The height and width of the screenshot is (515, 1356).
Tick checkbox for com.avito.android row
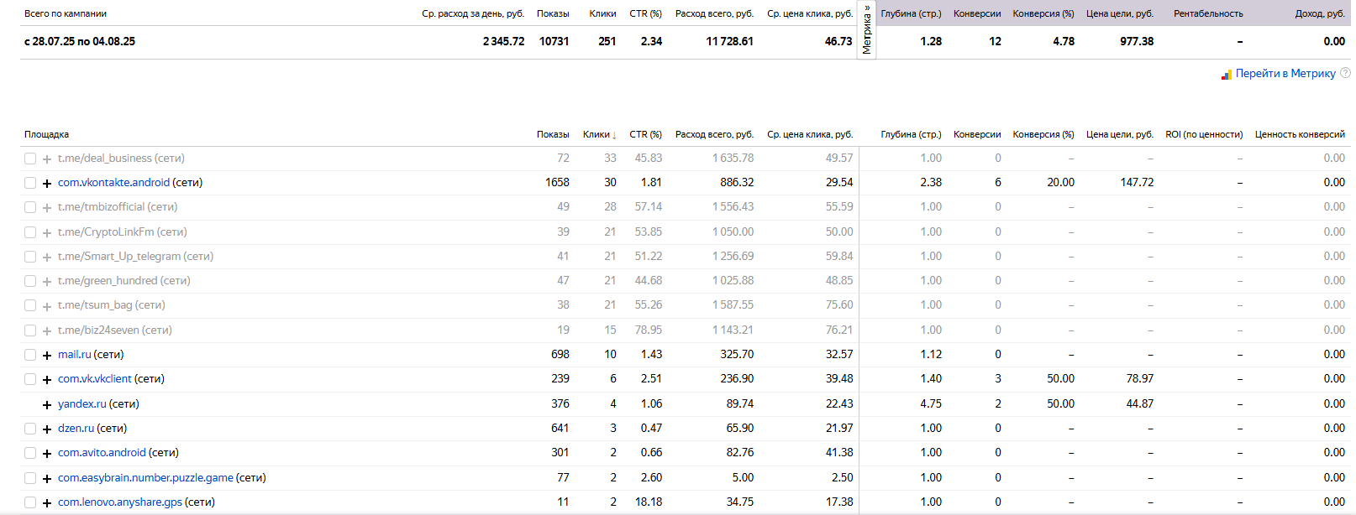point(30,453)
